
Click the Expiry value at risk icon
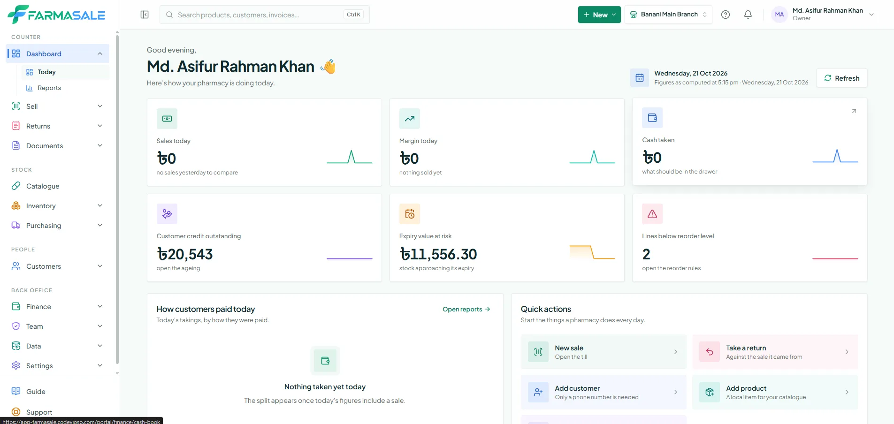pyautogui.click(x=410, y=214)
